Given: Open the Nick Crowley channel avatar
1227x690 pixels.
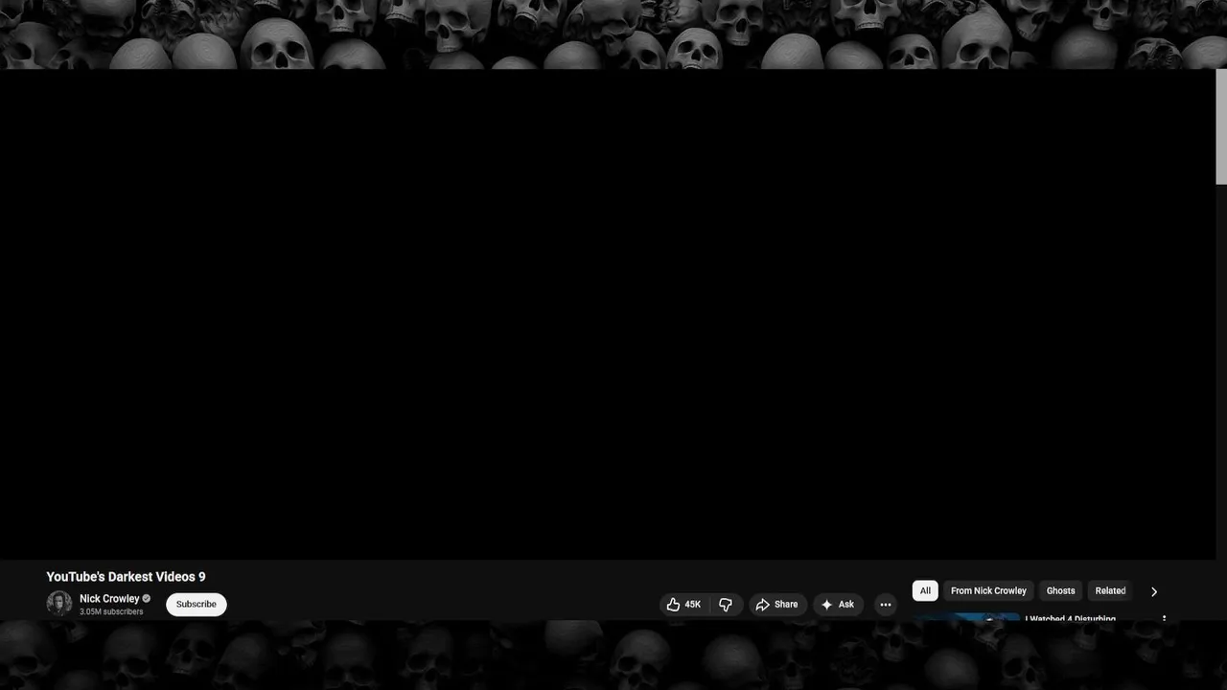Looking at the screenshot, I should (59, 604).
